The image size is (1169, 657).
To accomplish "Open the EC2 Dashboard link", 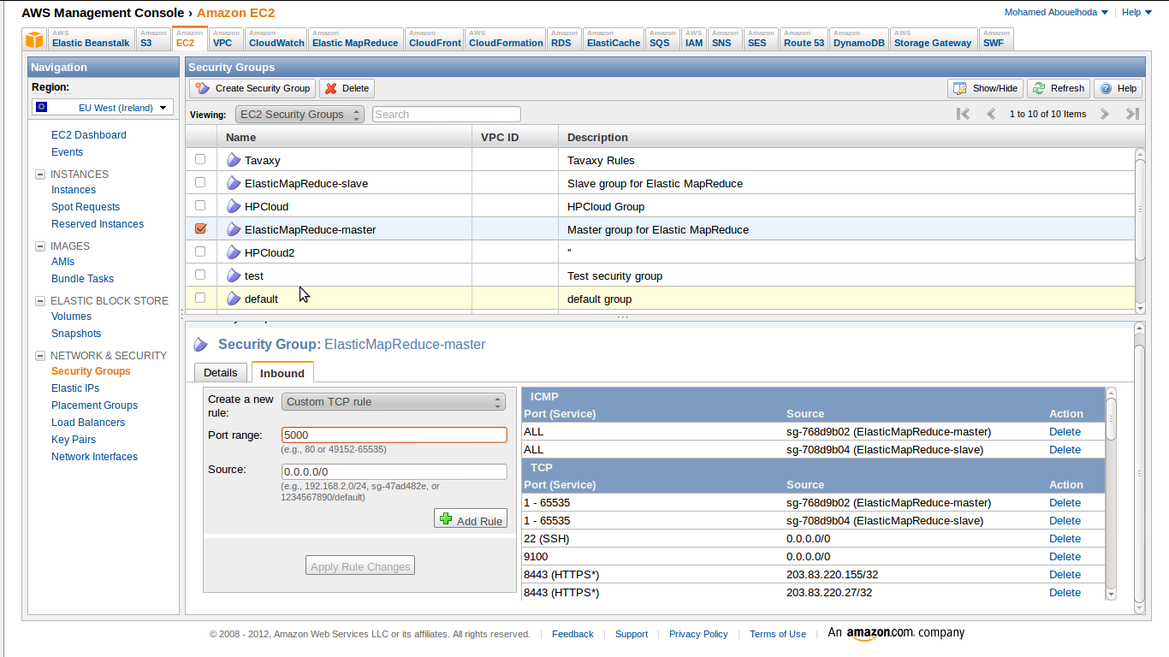I will (89, 135).
